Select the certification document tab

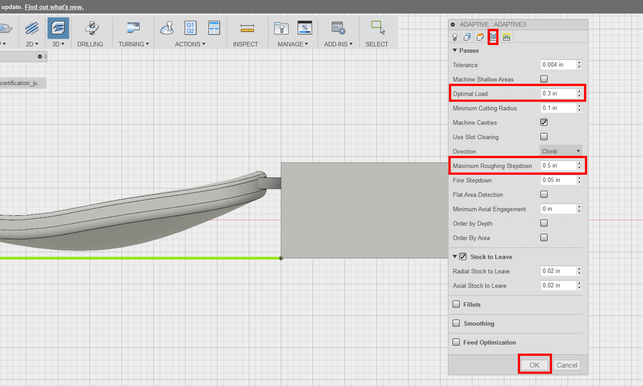[22, 83]
